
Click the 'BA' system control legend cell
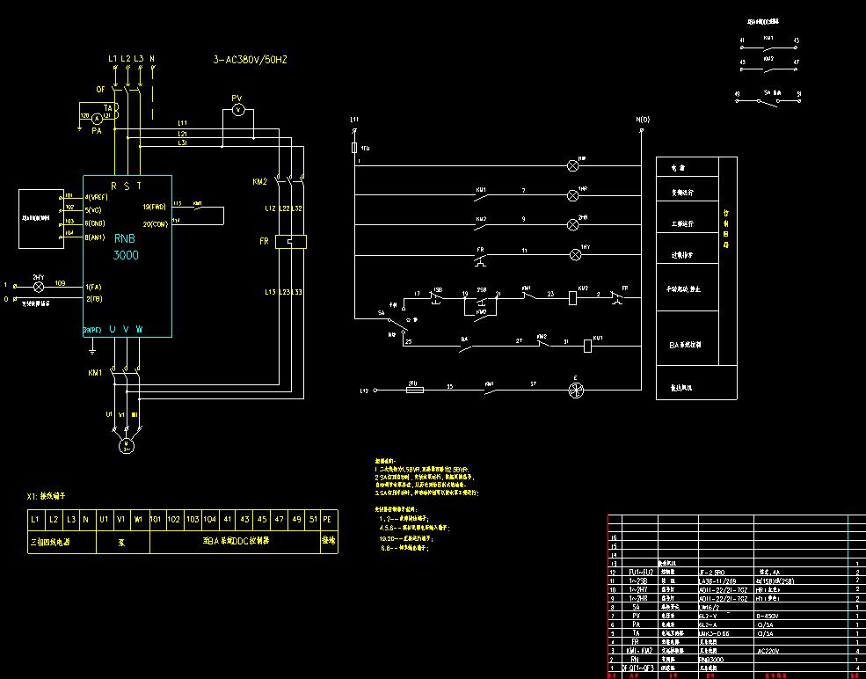687,338
